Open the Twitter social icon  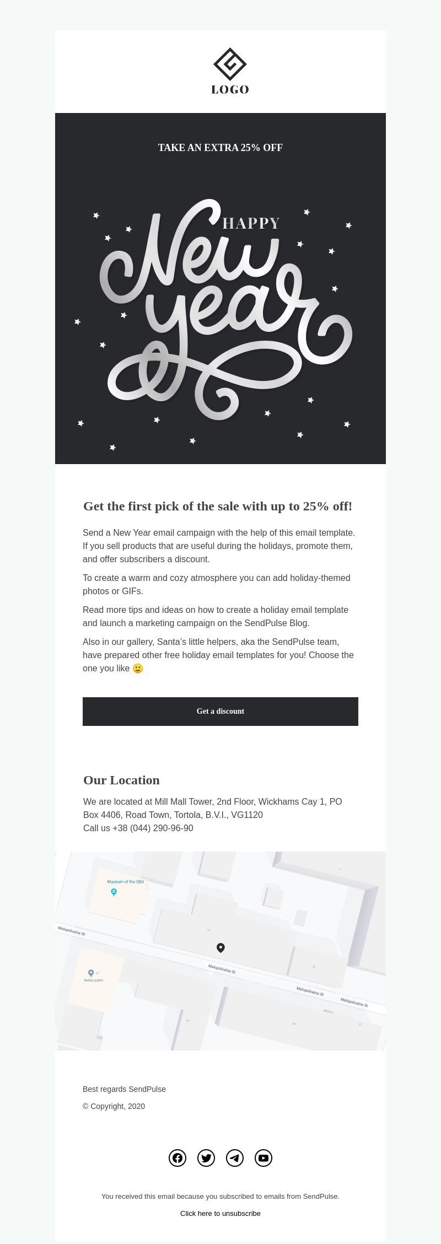[206, 1158]
